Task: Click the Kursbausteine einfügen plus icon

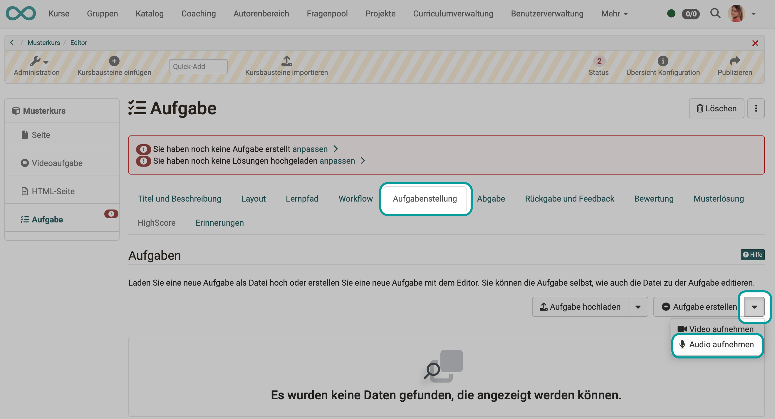Action: [114, 61]
